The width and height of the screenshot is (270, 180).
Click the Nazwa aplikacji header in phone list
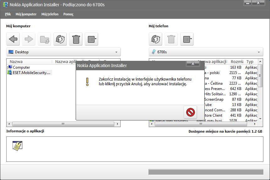(x=212, y=61)
